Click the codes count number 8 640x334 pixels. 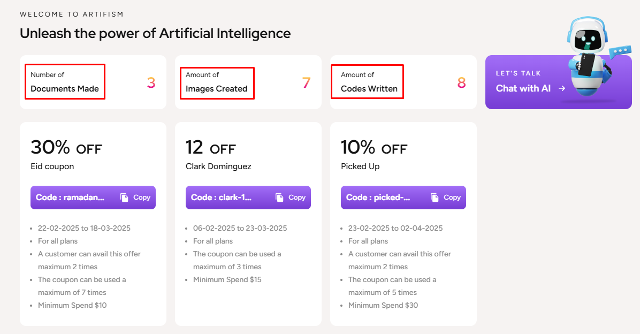click(461, 83)
